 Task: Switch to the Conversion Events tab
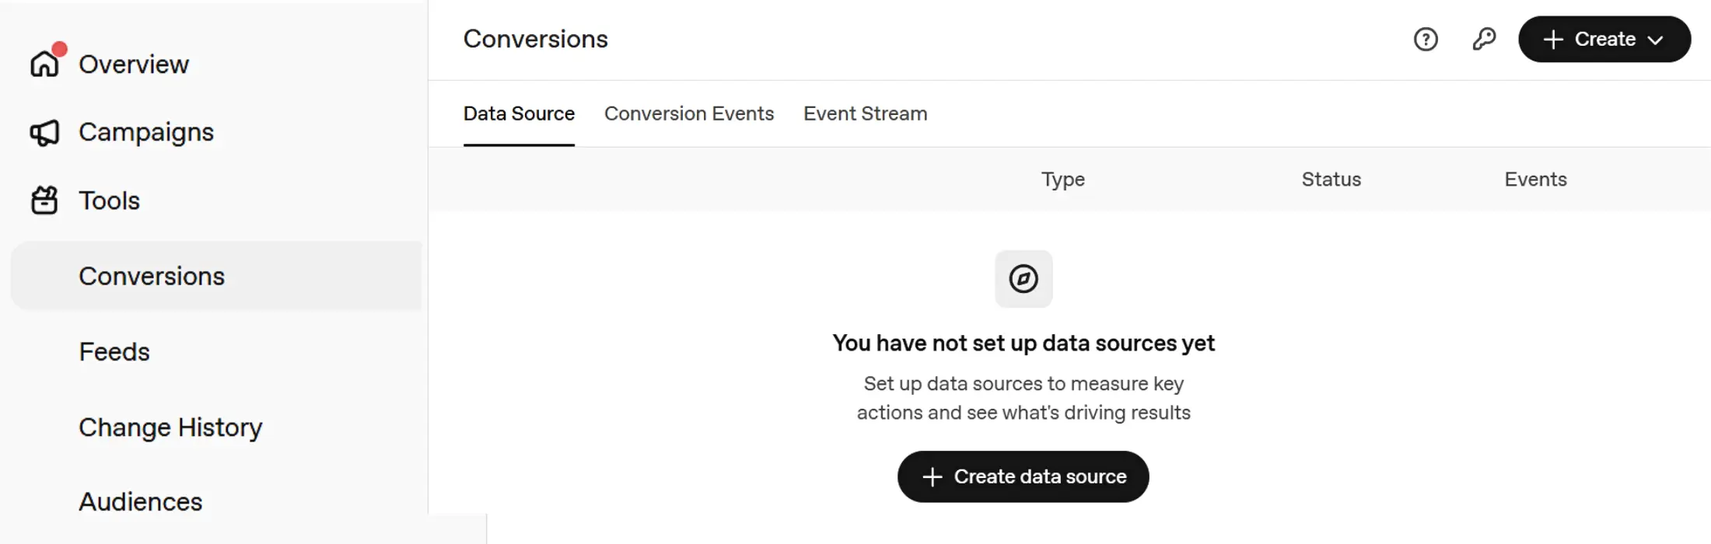(x=689, y=113)
